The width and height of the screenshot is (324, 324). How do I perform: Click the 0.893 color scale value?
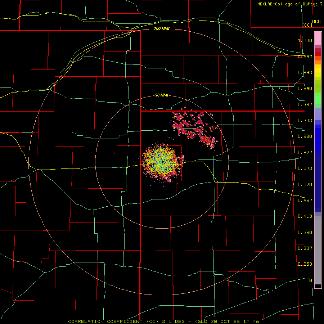[305, 72]
